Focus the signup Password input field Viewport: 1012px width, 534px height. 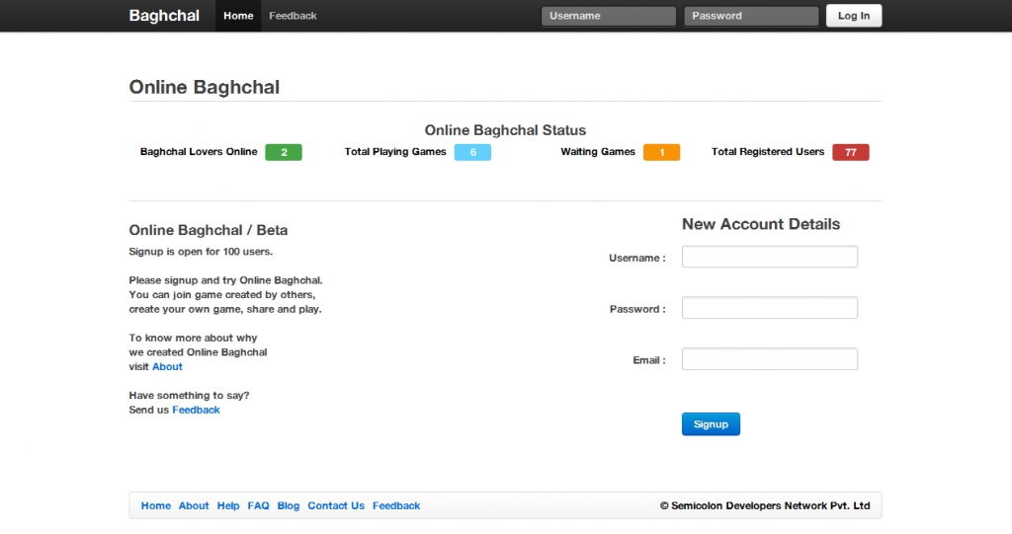tap(770, 308)
